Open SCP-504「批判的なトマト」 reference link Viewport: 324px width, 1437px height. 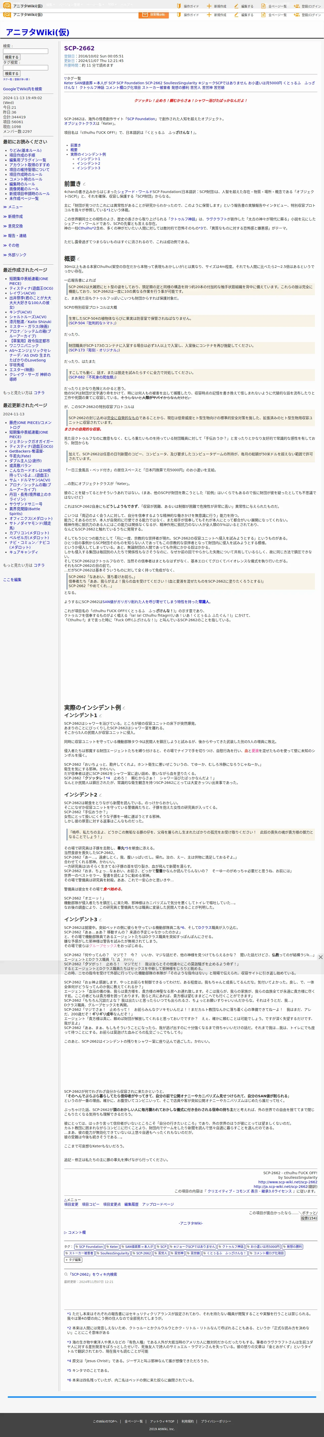[x=92, y=323]
